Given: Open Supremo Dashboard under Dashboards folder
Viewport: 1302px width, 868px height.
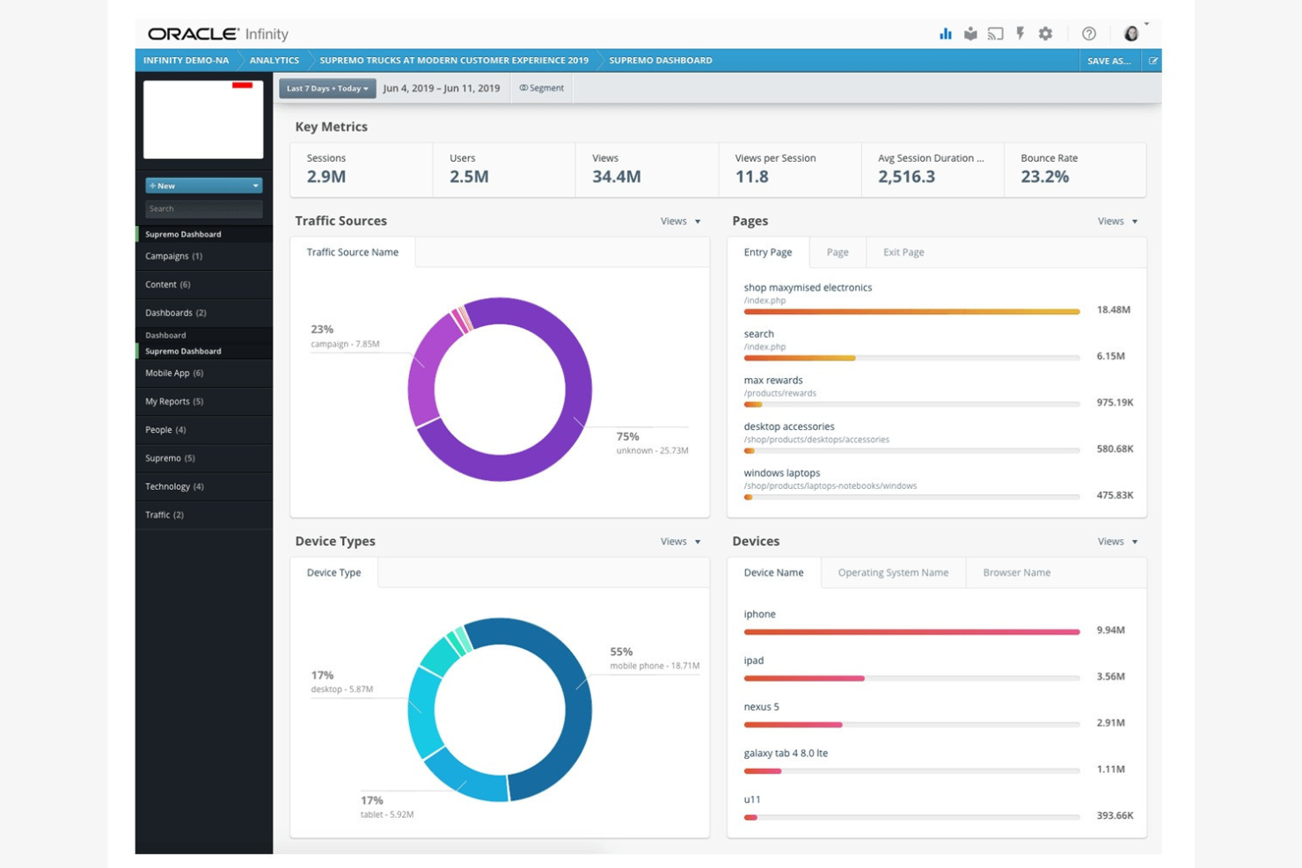Looking at the screenshot, I should click(204, 352).
